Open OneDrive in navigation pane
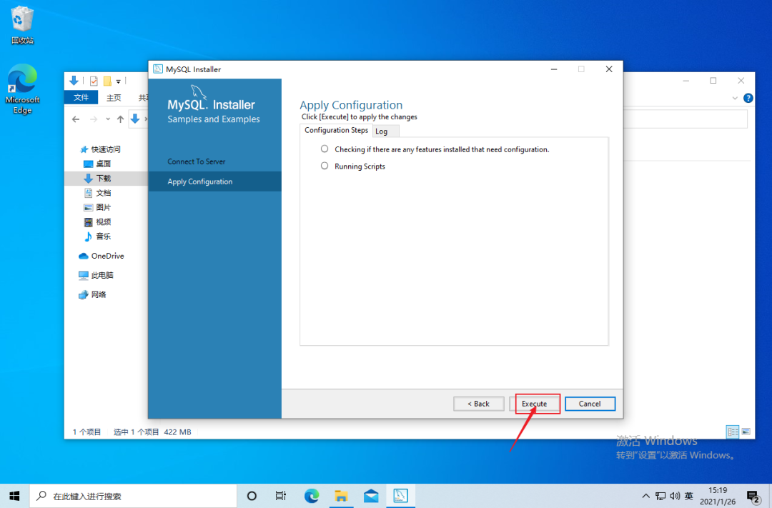The width and height of the screenshot is (772, 508). click(101, 256)
